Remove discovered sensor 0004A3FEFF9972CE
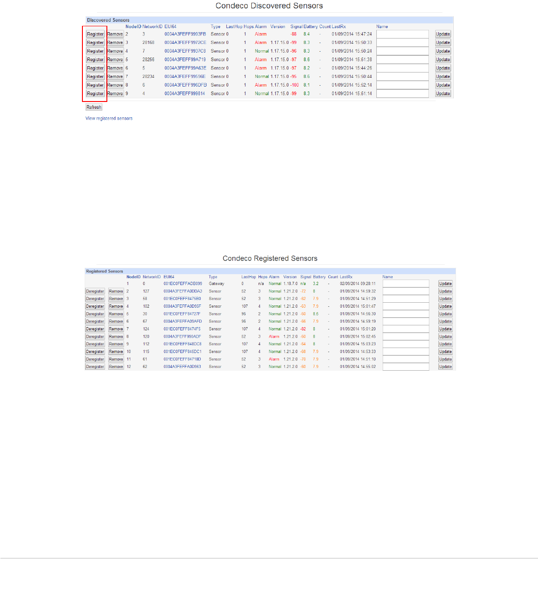Screen dimensions: 538x590 115,43
